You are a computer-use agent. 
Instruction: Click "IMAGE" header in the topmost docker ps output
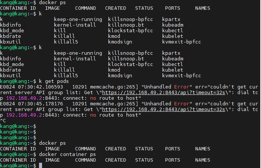(x=53, y=8)
